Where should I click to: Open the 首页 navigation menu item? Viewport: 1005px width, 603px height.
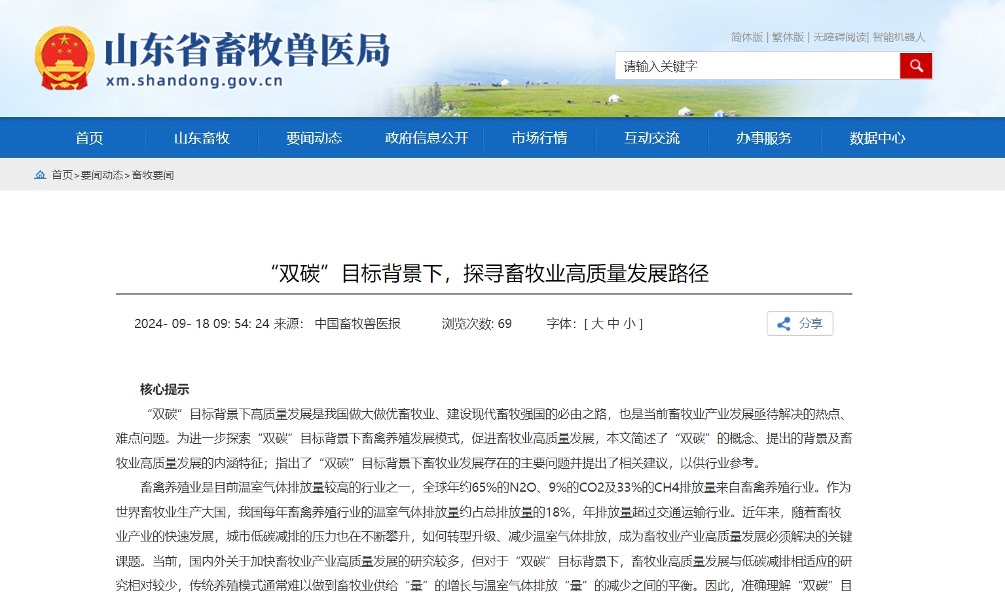[89, 138]
